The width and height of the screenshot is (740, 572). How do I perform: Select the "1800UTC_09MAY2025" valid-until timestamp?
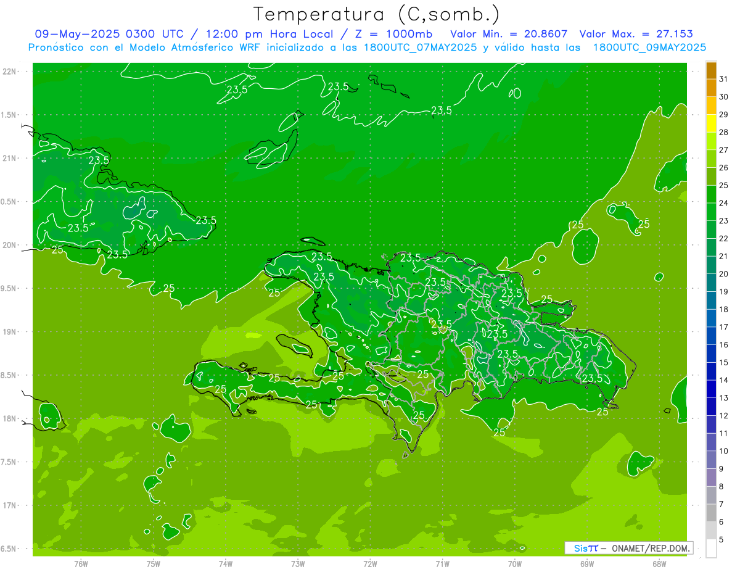pos(649,48)
